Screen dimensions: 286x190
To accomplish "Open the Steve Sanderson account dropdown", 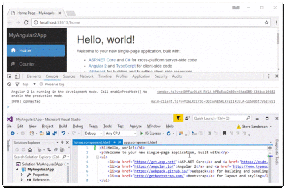I will (271, 127).
